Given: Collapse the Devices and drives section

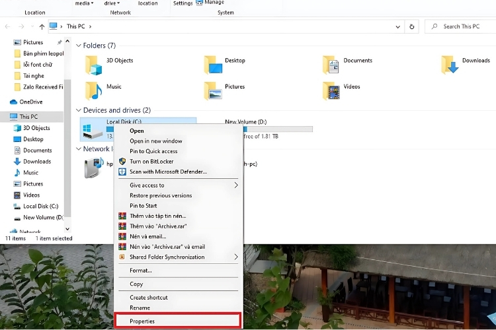Looking at the screenshot, I should coord(79,110).
